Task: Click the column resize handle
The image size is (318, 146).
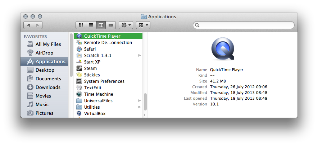Action: tap(145, 115)
